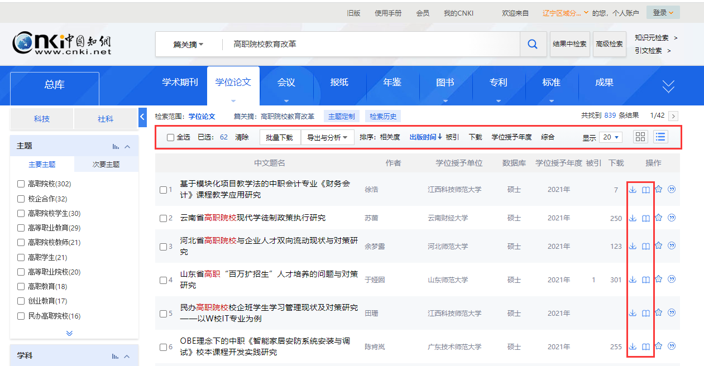Expand more topics double-chevron
Image resolution: width=704 pixels, height=366 pixels.
(x=69, y=333)
